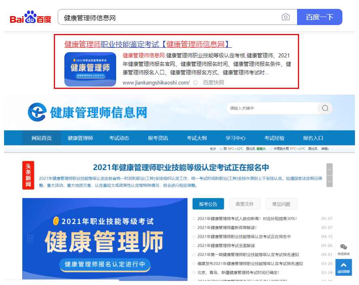Switch to 常见问题 tab

point(281,204)
